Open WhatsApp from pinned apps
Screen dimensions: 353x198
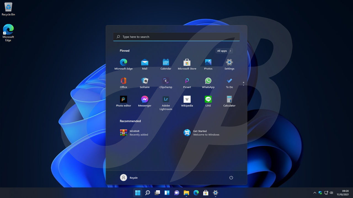(x=208, y=83)
